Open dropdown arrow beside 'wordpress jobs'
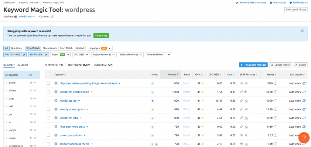The height and width of the screenshot is (147, 311). coord(80,118)
